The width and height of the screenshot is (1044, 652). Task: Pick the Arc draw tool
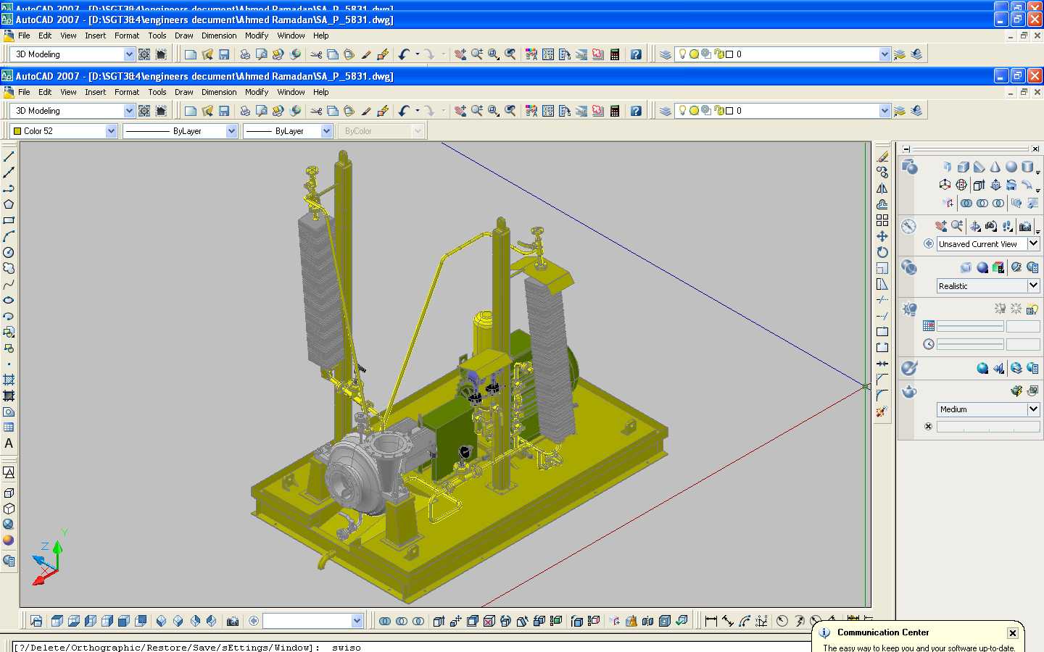(x=9, y=236)
